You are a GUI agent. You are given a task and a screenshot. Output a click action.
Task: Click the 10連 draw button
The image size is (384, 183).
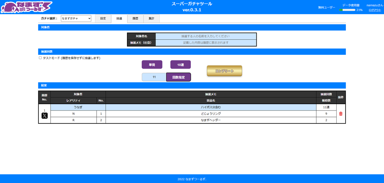pos(180,65)
